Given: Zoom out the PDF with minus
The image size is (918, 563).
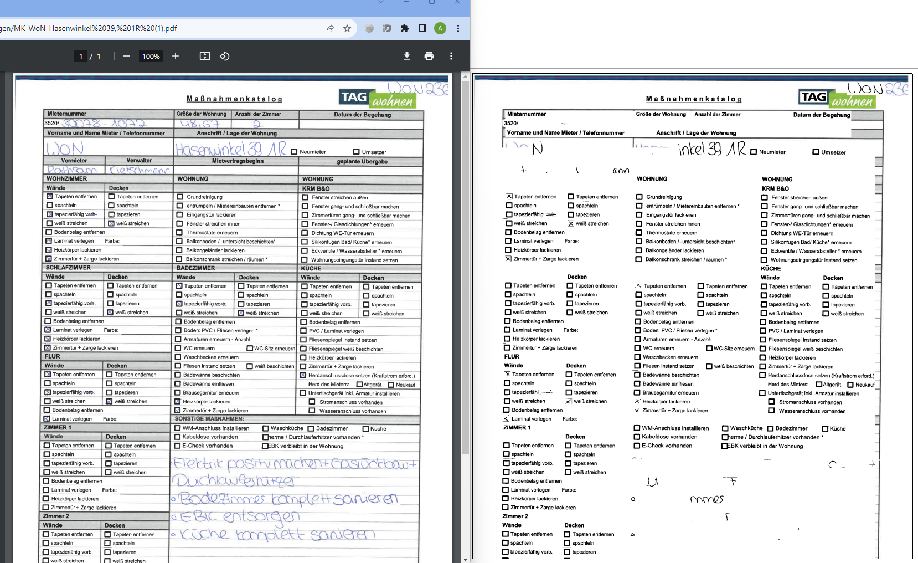Looking at the screenshot, I should pyautogui.click(x=127, y=56).
